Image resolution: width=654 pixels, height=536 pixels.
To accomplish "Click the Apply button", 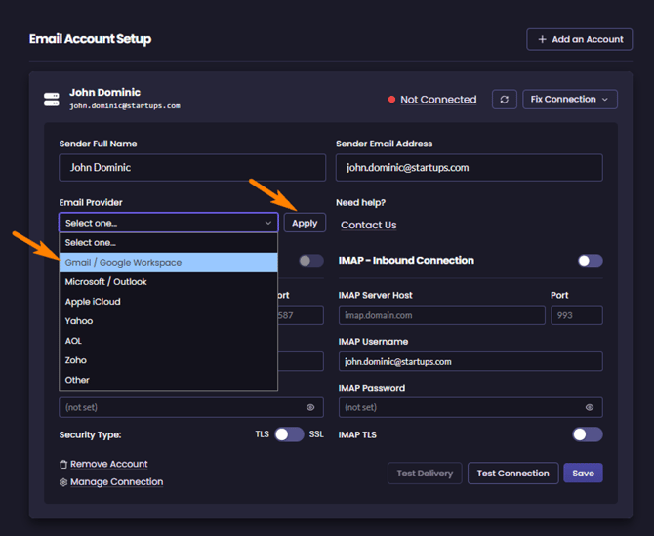I will 305,223.
